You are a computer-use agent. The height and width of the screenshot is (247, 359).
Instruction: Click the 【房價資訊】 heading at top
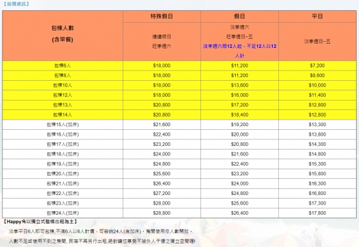click(17, 4)
